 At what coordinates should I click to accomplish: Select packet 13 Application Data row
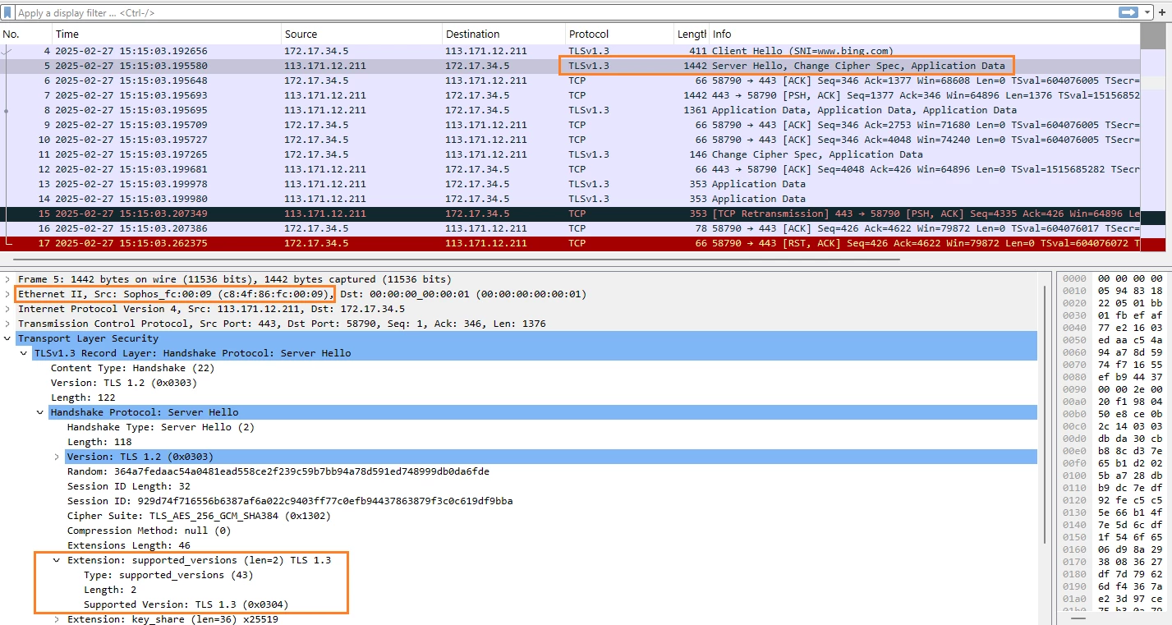coord(570,184)
